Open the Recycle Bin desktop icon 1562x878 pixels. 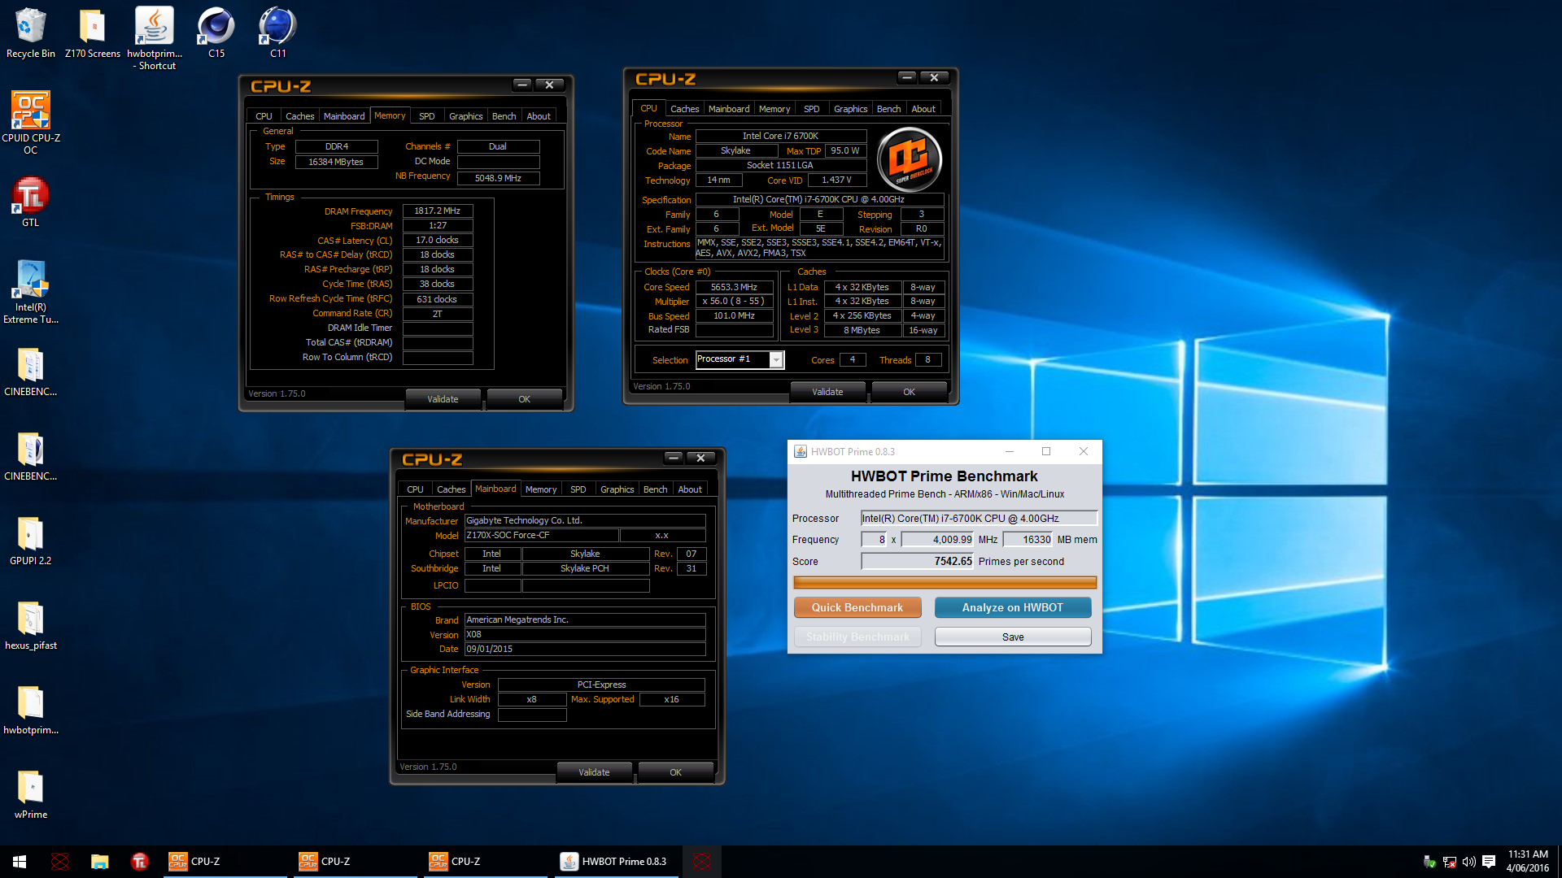coord(30,33)
